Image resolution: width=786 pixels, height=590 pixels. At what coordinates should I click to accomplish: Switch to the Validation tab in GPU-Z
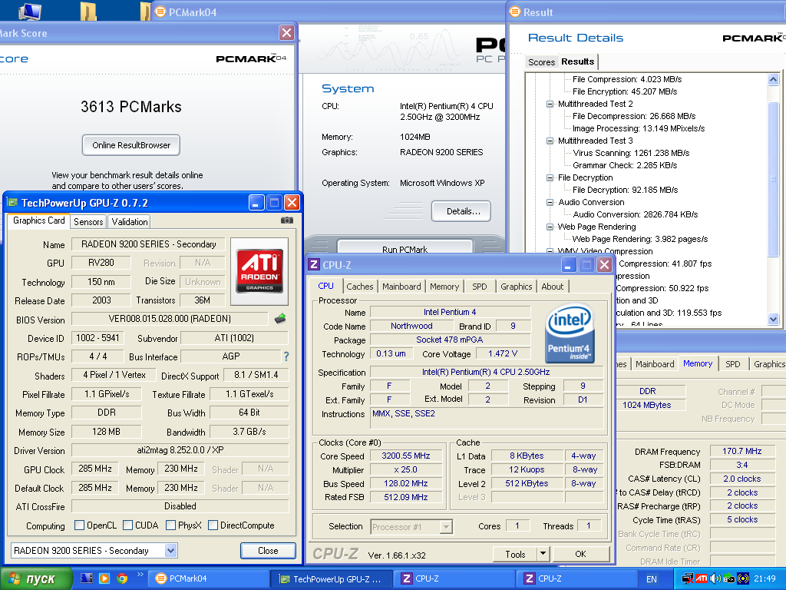click(x=129, y=222)
